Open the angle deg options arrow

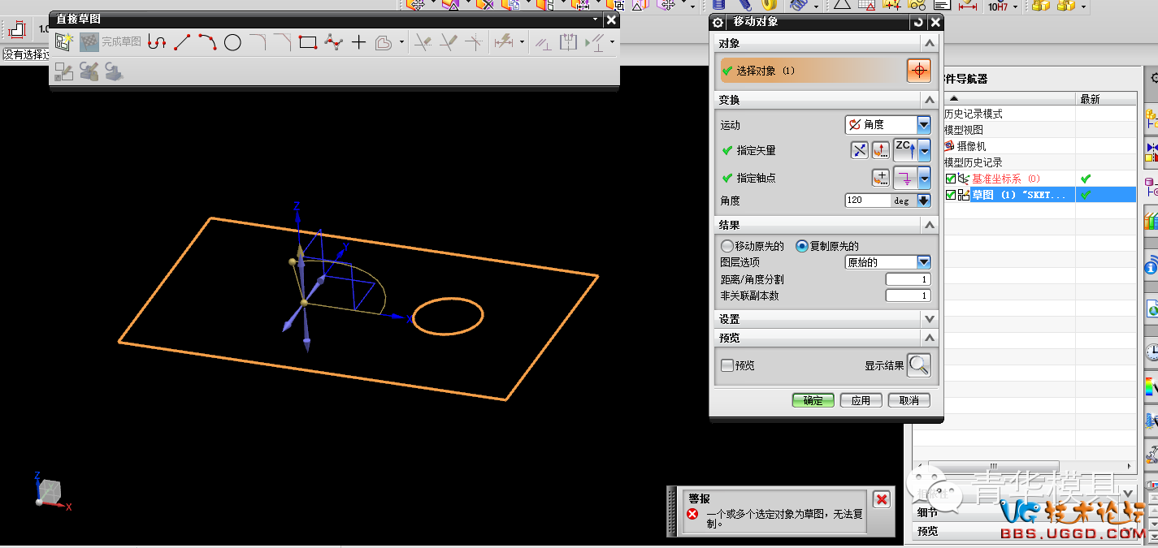click(924, 200)
